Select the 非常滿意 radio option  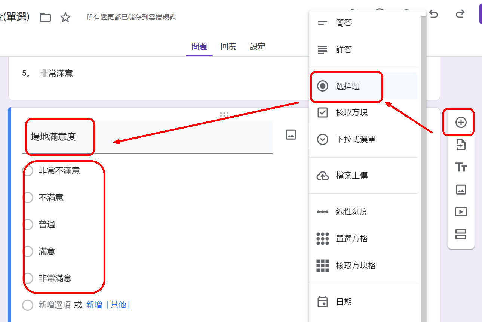[28, 278]
